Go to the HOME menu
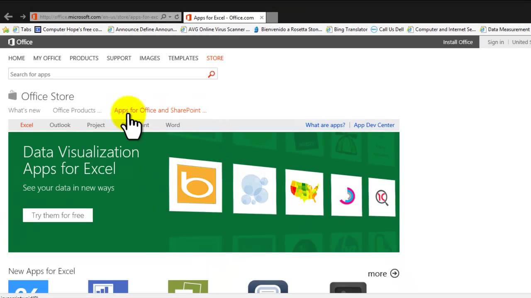Screen dimensions: 531x298 click(x=17, y=58)
